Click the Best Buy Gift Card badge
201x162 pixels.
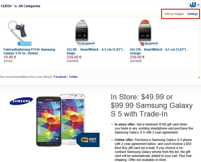pyautogui.click(x=88, y=140)
